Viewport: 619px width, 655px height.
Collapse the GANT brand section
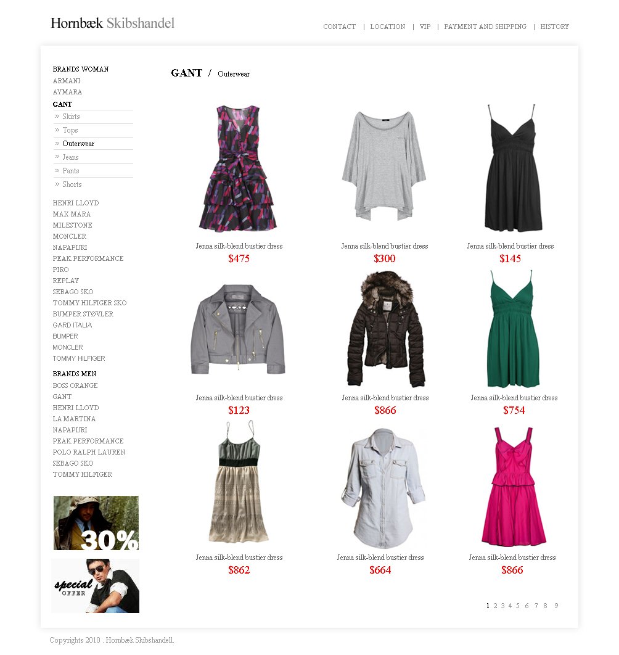(x=62, y=104)
